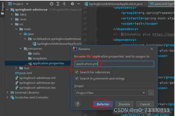The height and width of the screenshot is (116, 175).
Task: Click the springboot-adminvue.ipr file icon
Action: coord(17,83)
